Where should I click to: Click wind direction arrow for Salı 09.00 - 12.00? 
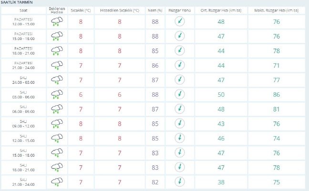[x=179, y=123]
